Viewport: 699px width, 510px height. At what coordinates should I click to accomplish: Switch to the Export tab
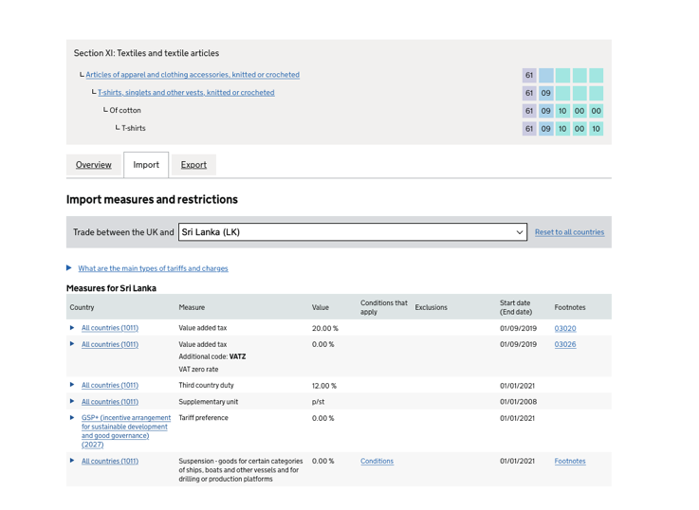coord(193,165)
